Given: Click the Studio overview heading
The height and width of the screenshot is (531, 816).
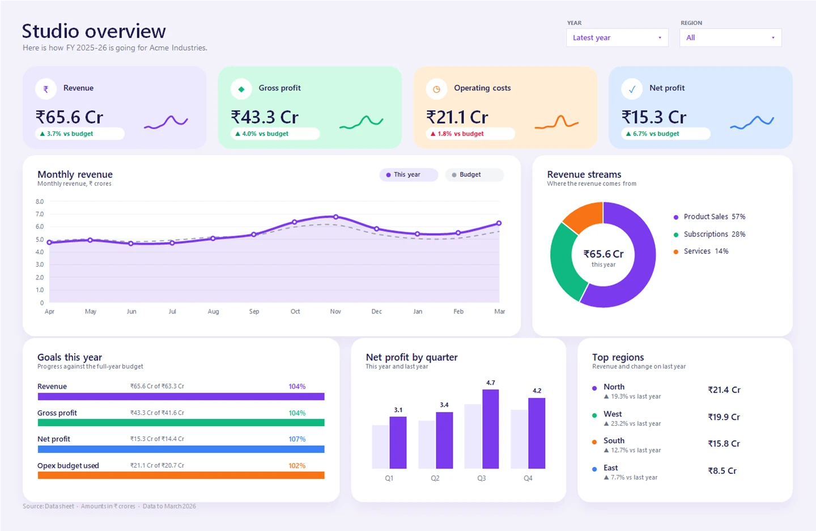Looking at the screenshot, I should tap(94, 31).
